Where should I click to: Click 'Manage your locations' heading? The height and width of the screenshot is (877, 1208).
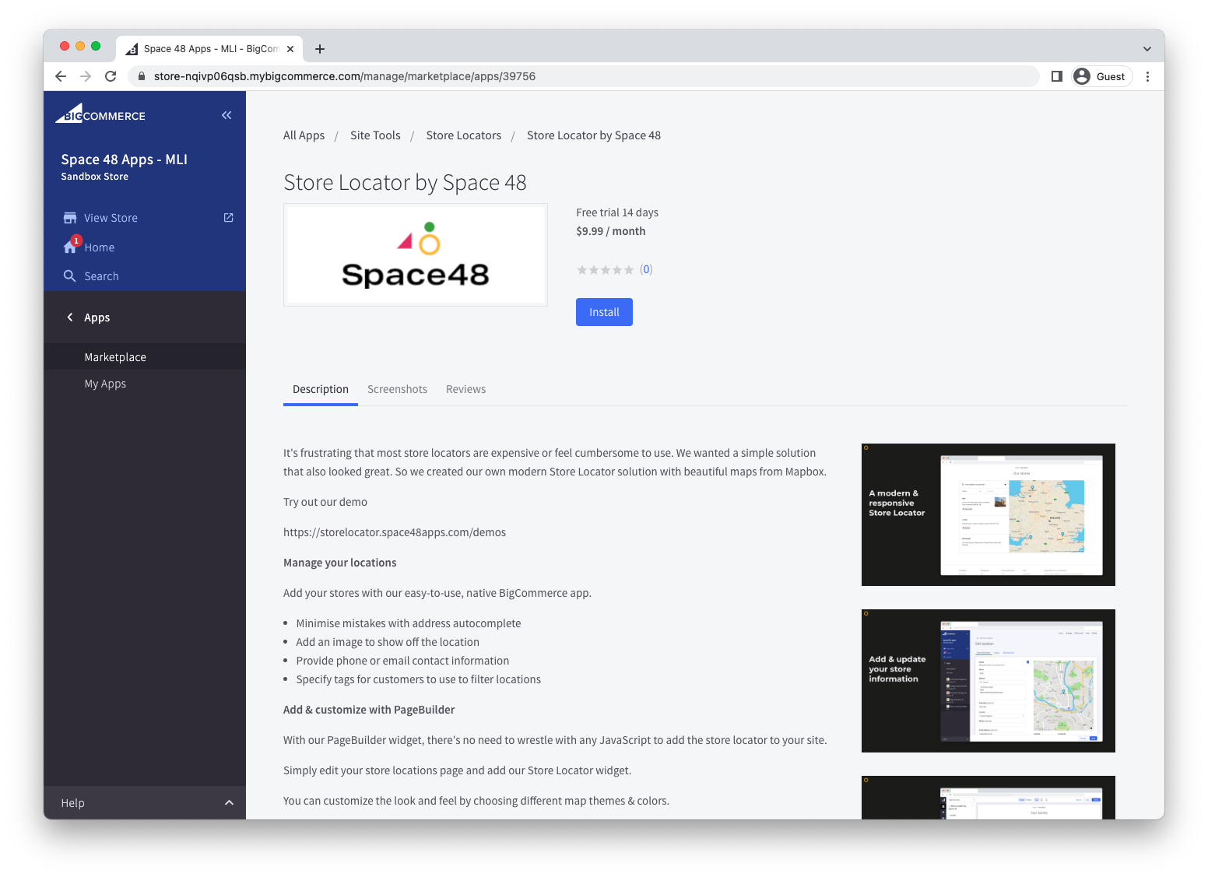(340, 563)
